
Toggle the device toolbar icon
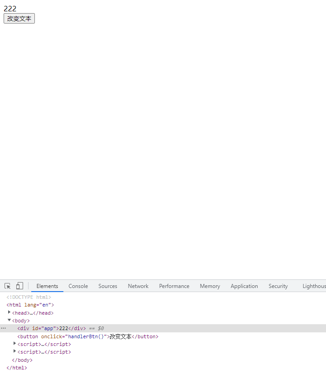coord(19,286)
